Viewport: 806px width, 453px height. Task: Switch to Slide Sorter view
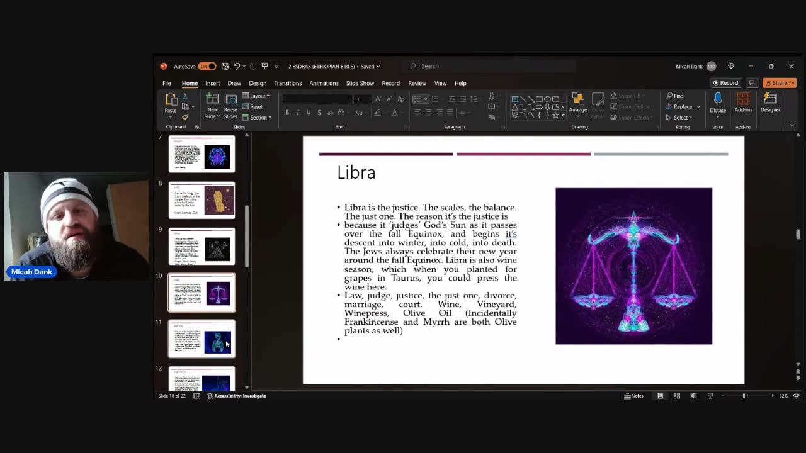pyautogui.click(x=677, y=396)
